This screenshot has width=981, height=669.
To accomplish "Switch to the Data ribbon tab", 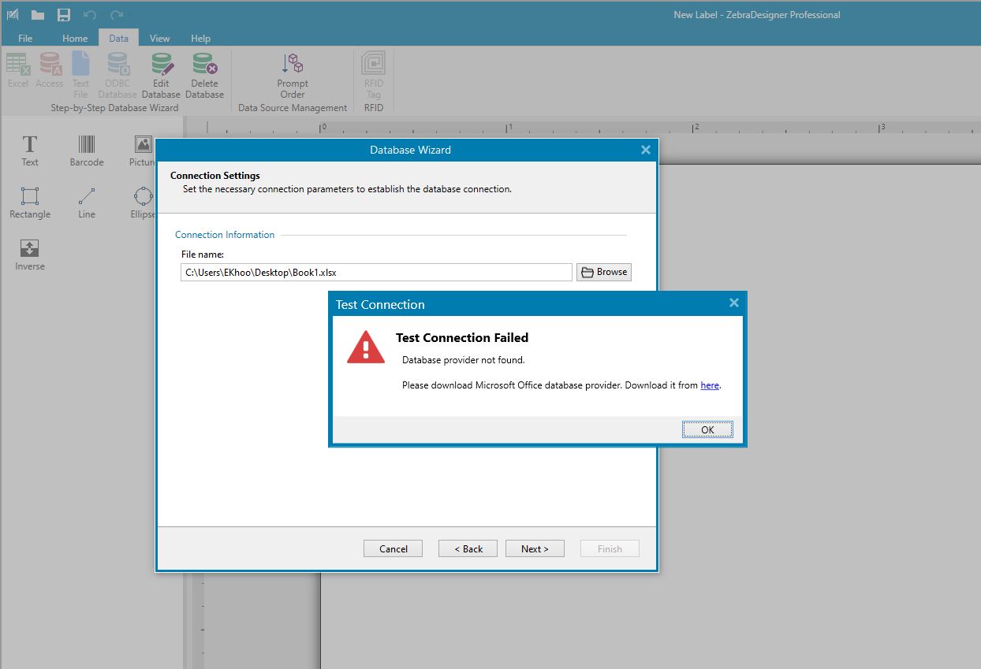I will tap(119, 38).
